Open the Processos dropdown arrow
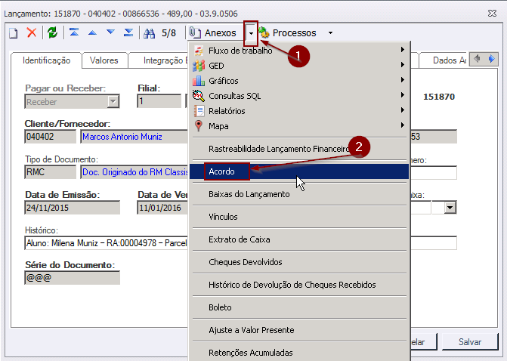This screenshot has width=507, height=361. point(330,33)
